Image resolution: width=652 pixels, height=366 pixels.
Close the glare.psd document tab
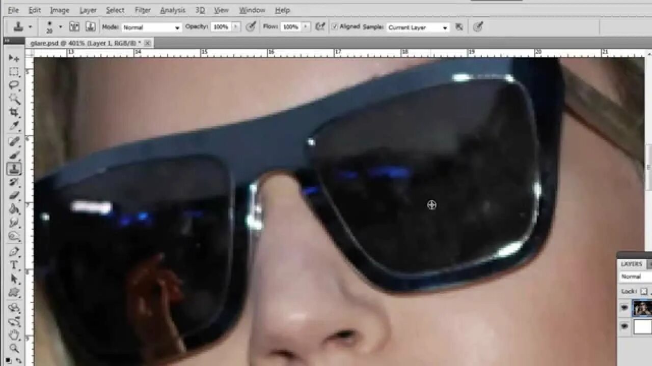click(148, 43)
